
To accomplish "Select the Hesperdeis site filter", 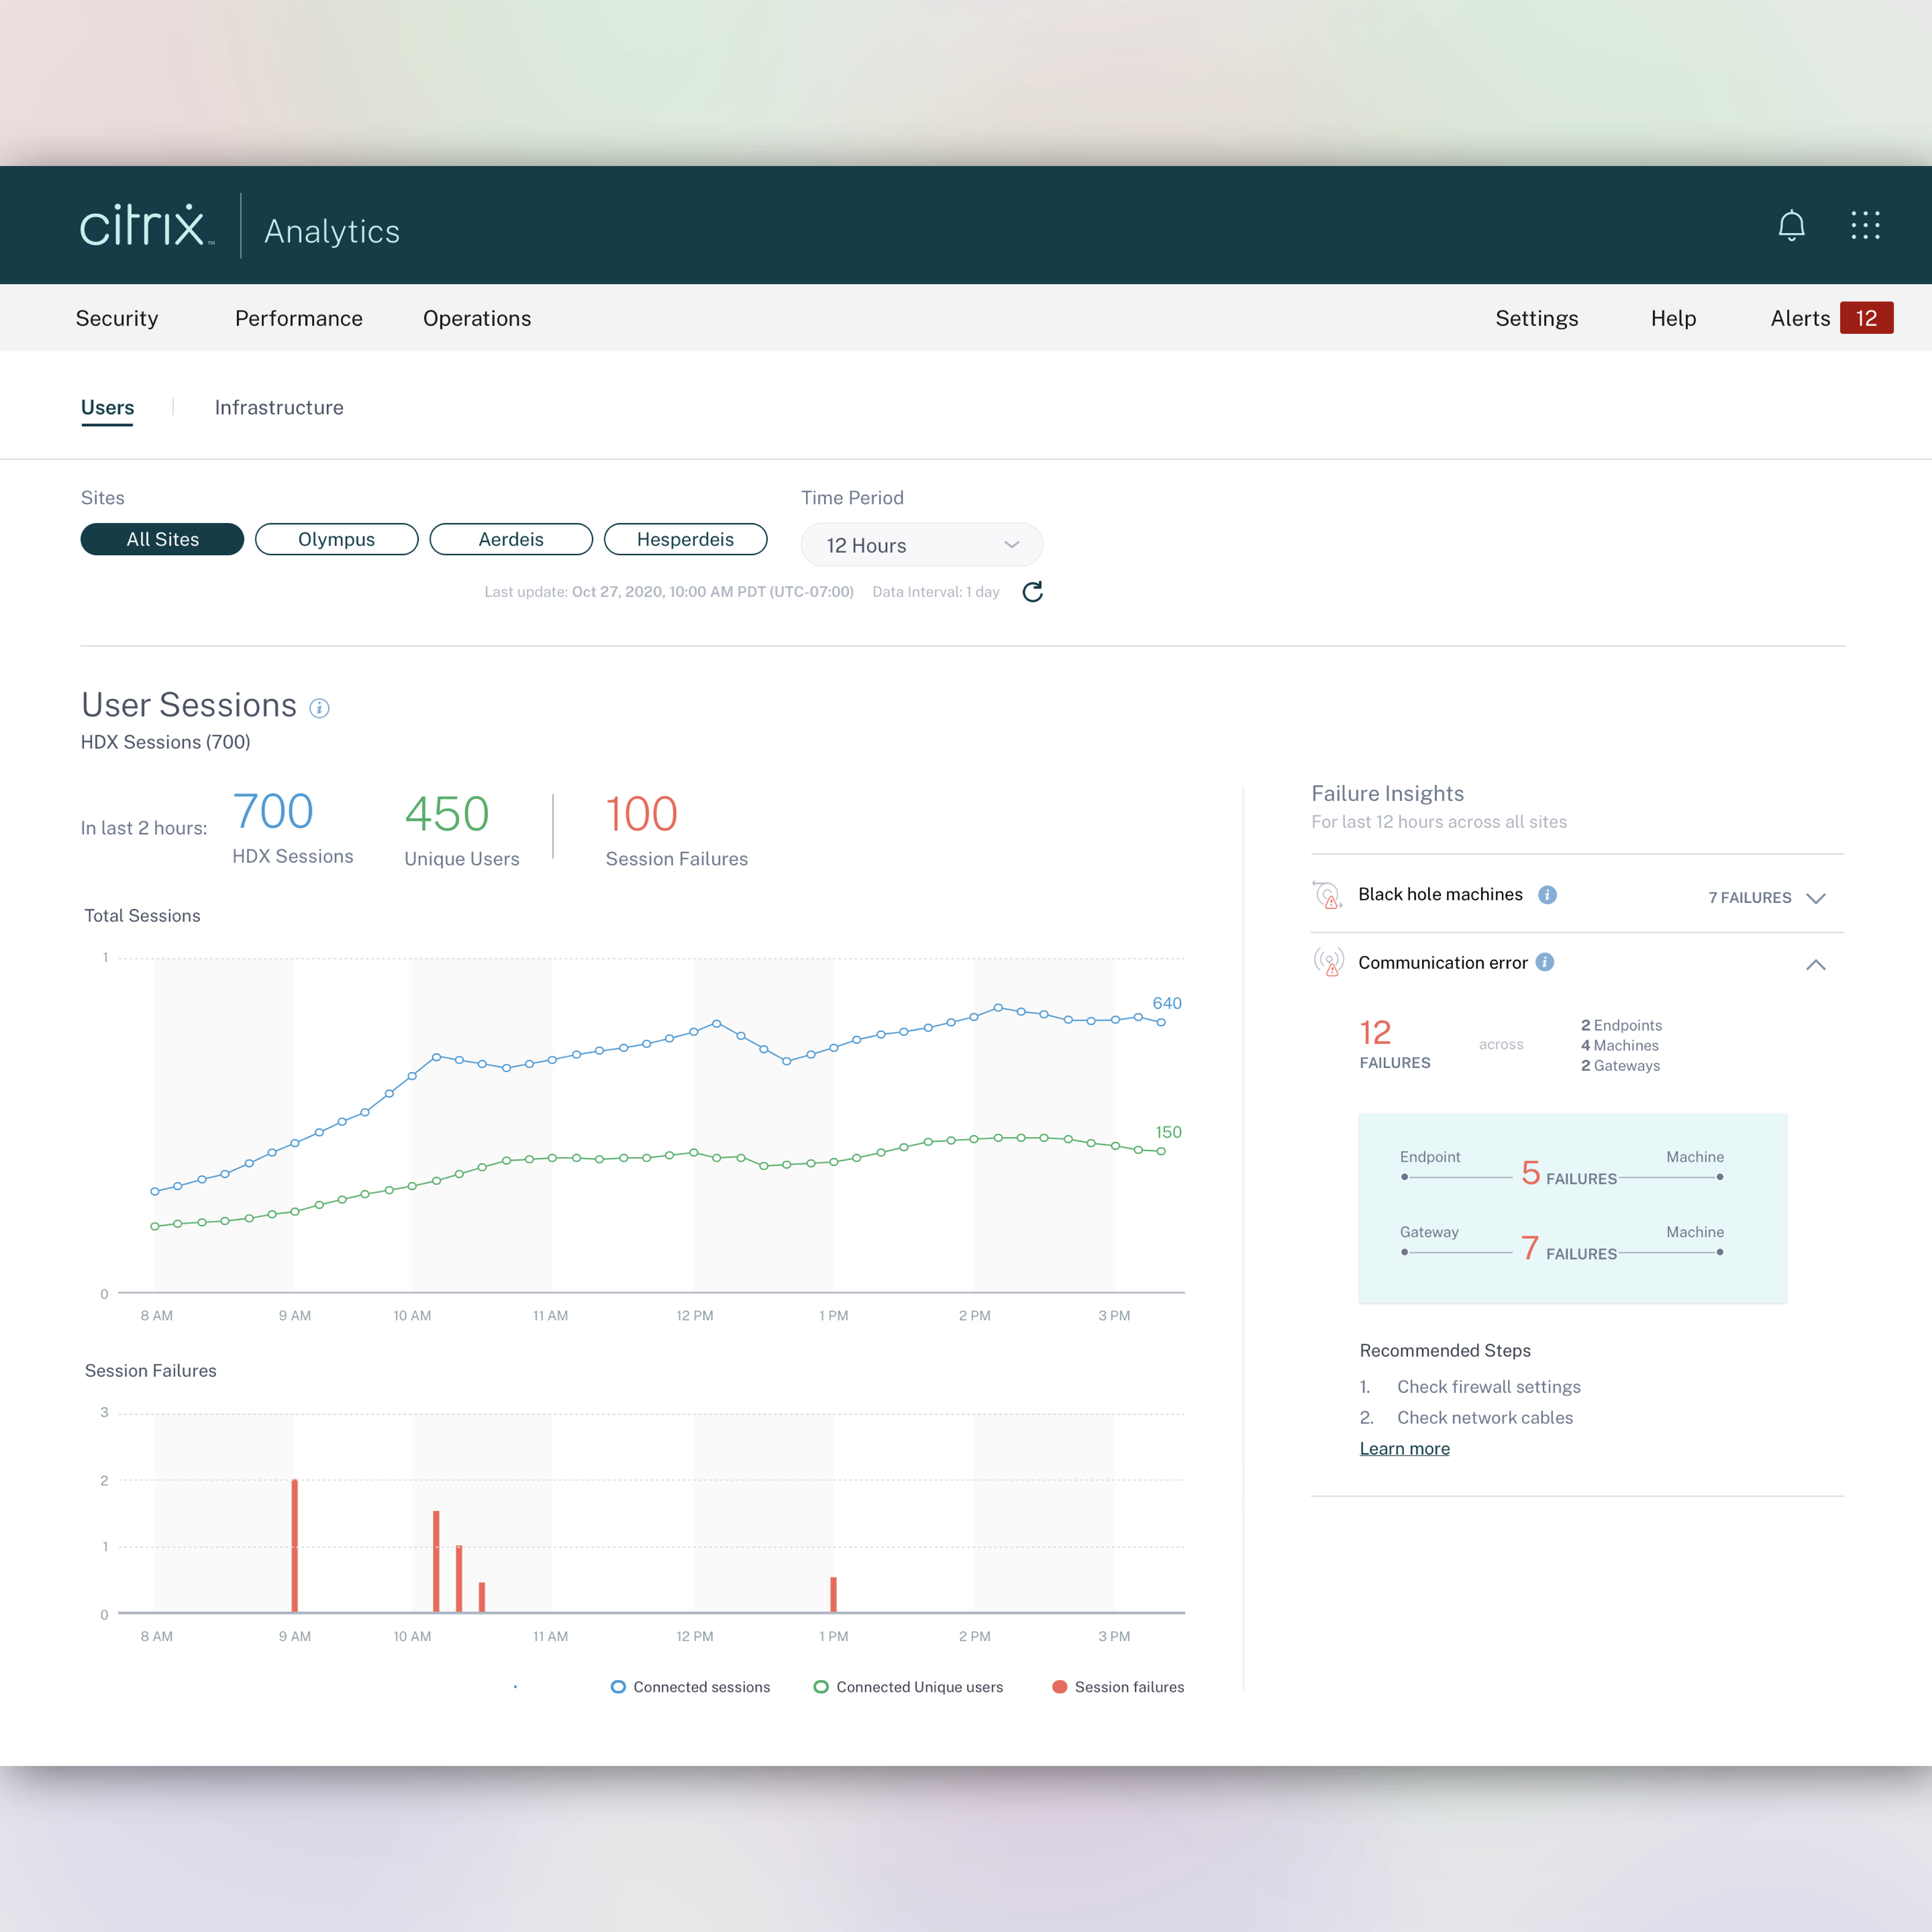I will click(685, 539).
